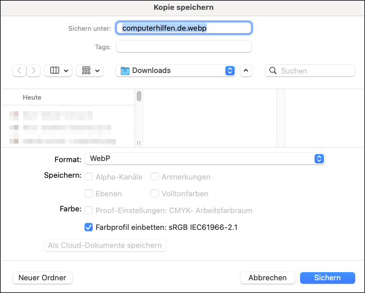Click the column resize handle below scrollbar
Screen dimensions: 365x293
(x=138, y=142)
